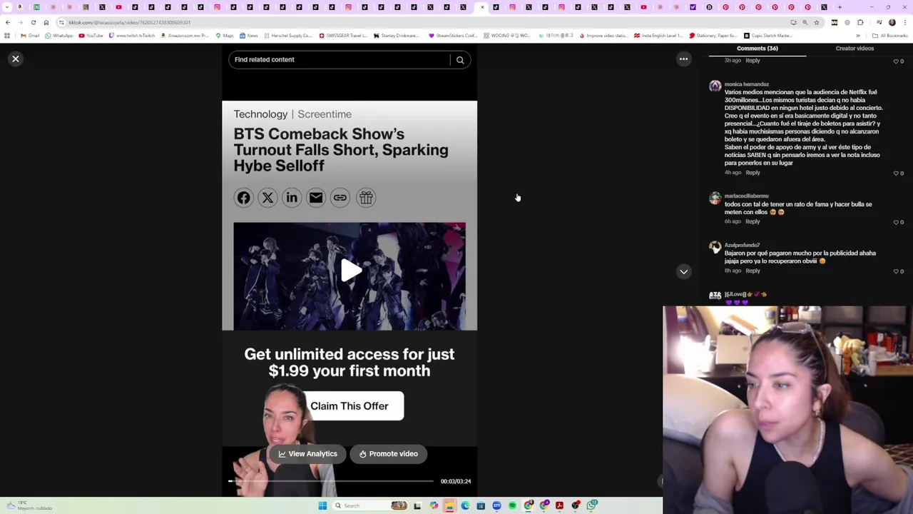Click the Windows taskbar Search box
The width and height of the screenshot is (913, 514).
(x=371, y=506)
